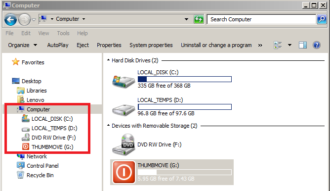Viewport: 330px width, 191px height.
Task: Open view options dropdown arrow
Action: click(x=289, y=45)
